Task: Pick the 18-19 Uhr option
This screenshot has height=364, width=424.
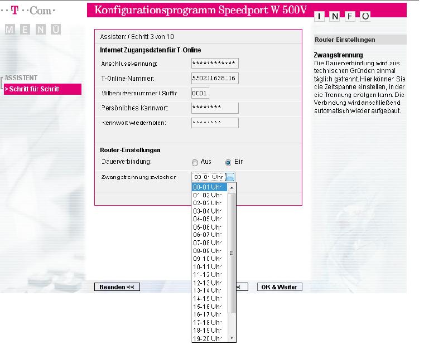Action: [x=209, y=331]
